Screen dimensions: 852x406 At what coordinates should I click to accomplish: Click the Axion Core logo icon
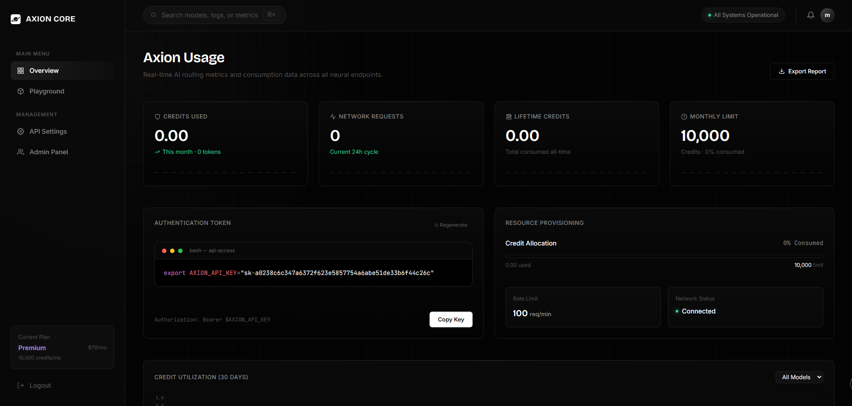[x=16, y=19]
